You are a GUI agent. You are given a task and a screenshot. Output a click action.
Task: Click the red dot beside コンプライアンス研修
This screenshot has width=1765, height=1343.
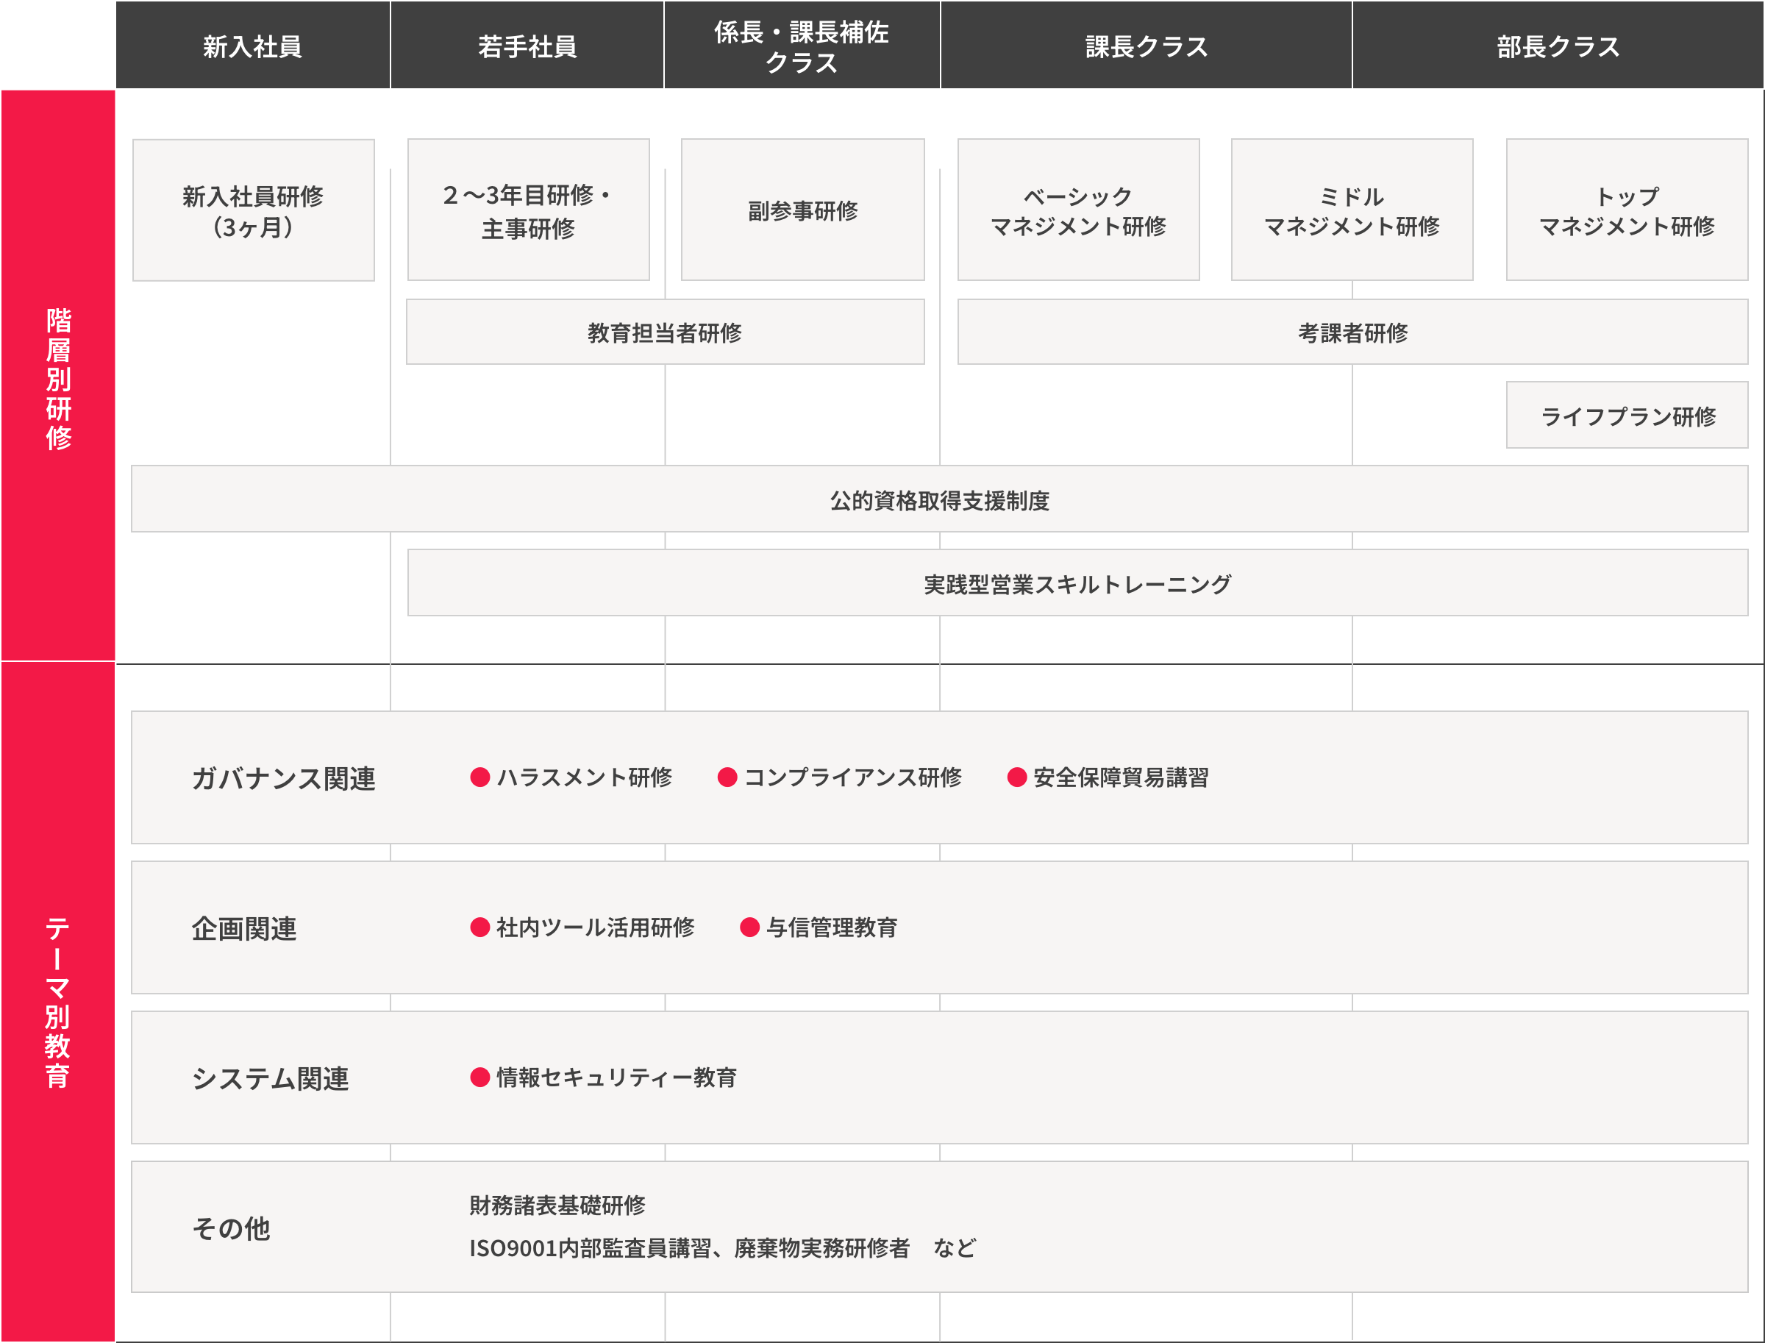click(727, 777)
